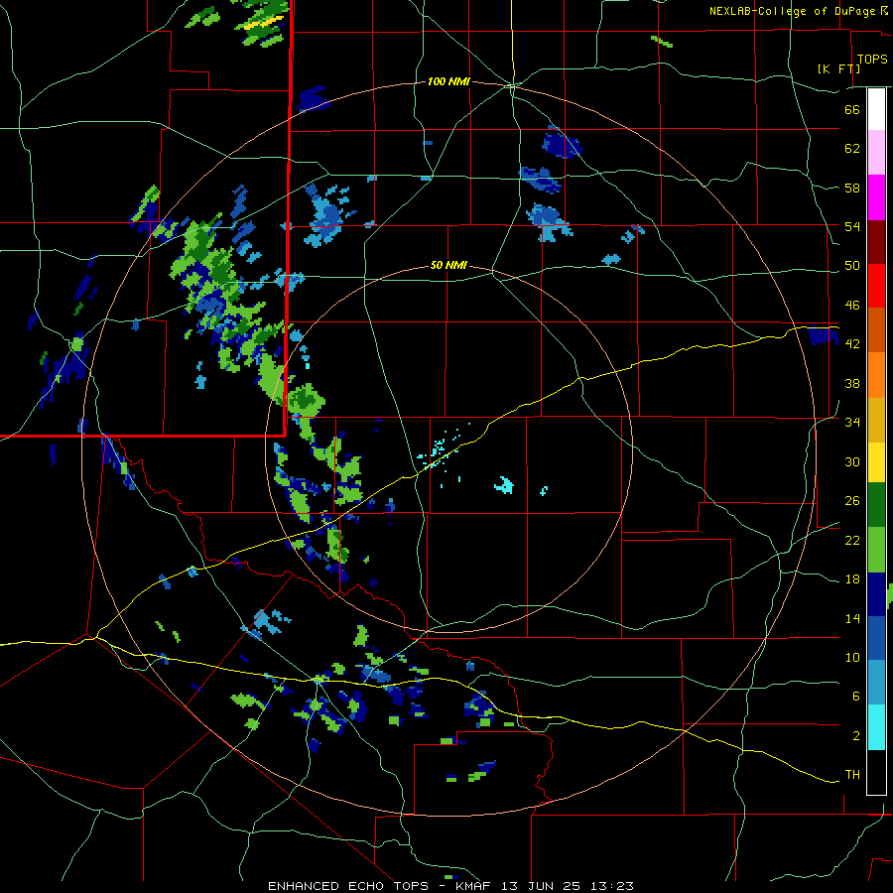Click the orange 38-42 kft swatch
Screen dimensions: 893x893
[876, 375]
